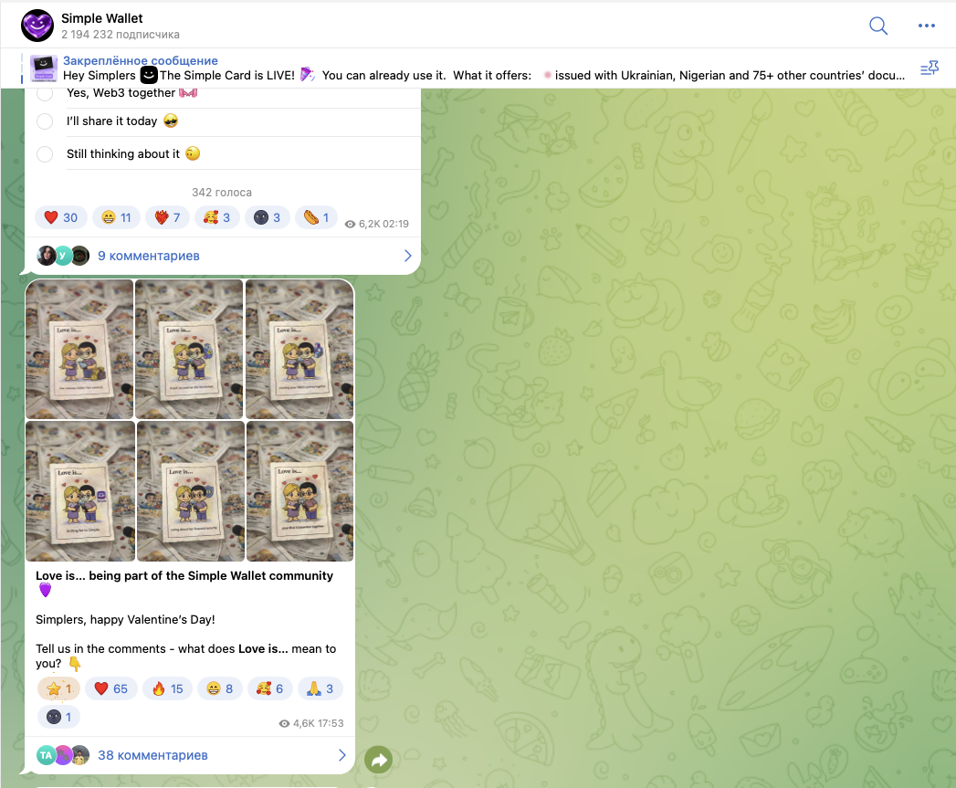Open the pinned messages list icon
The image size is (956, 788).
pyautogui.click(x=930, y=68)
